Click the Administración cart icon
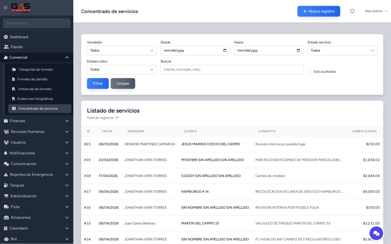 (6, 196)
